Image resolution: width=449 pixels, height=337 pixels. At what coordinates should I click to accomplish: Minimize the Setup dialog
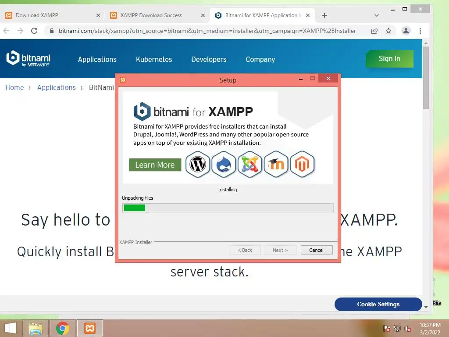click(301, 79)
